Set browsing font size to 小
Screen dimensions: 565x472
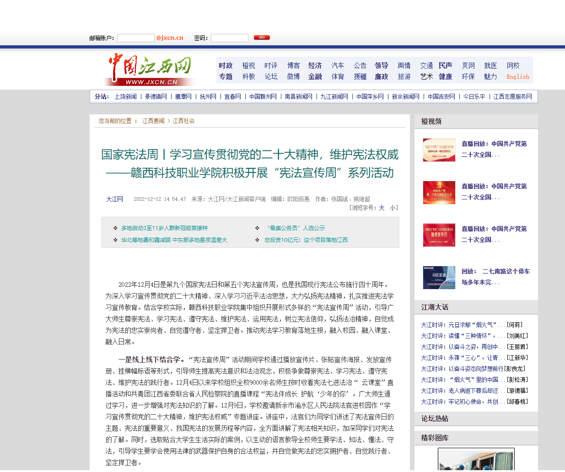click(393, 208)
